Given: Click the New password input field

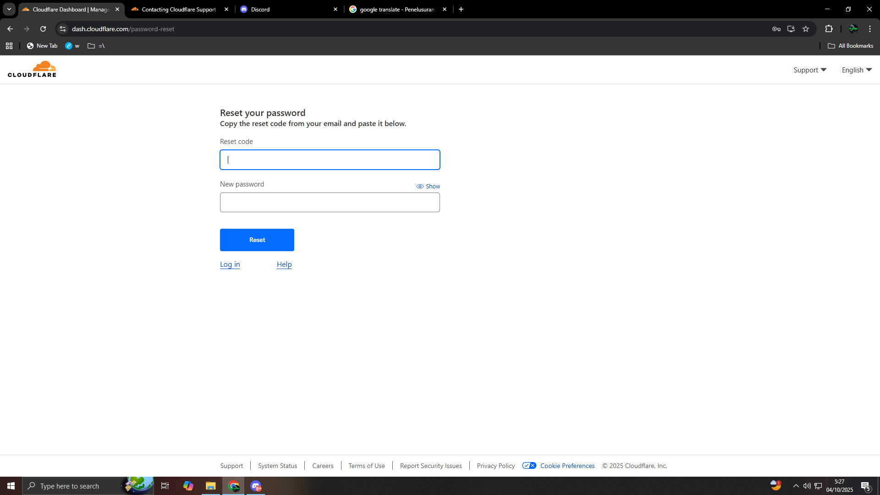Looking at the screenshot, I should pyautogui.click(x=330, y=202).
